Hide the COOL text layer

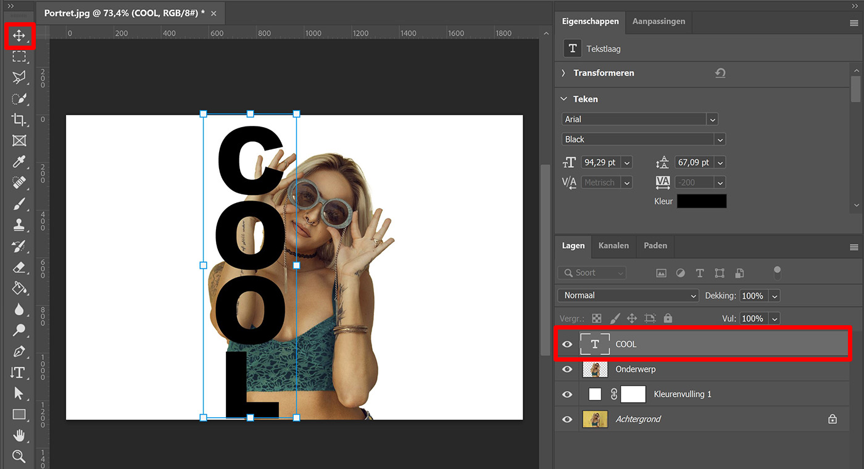point(567,344)
